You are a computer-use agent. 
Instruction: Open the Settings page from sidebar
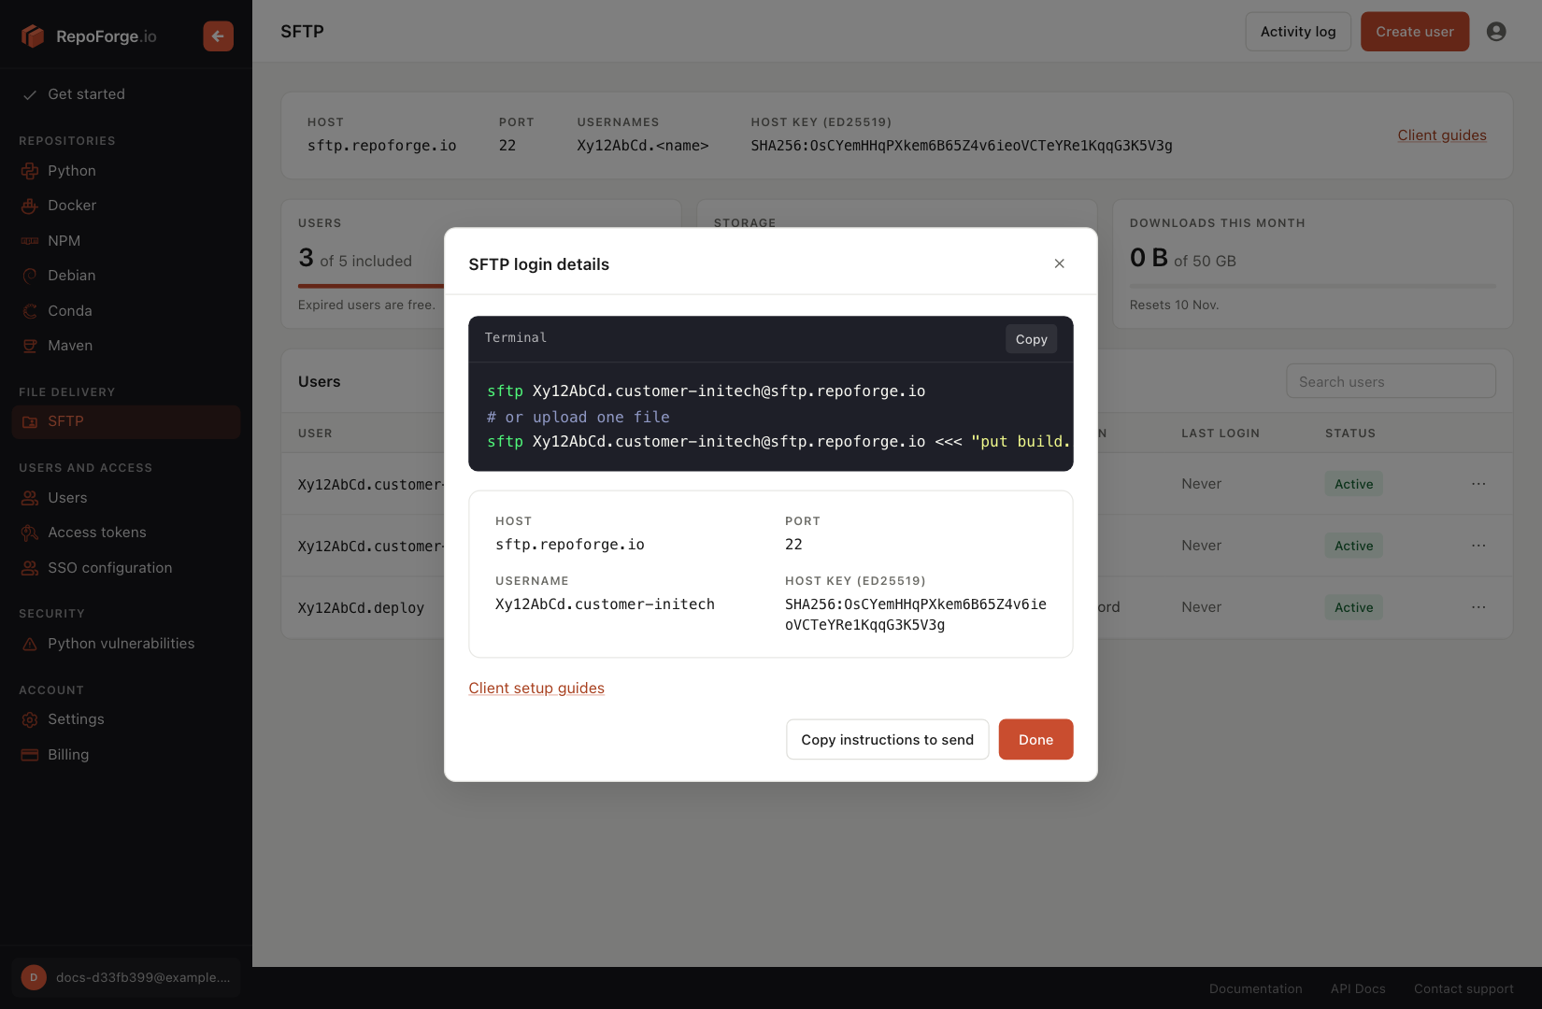[x=76, y=719]
